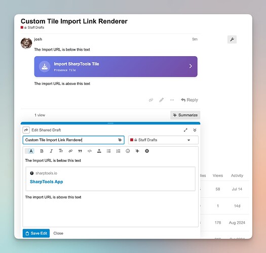
Task: Insert preformatted code block
Action: point(90,151)
